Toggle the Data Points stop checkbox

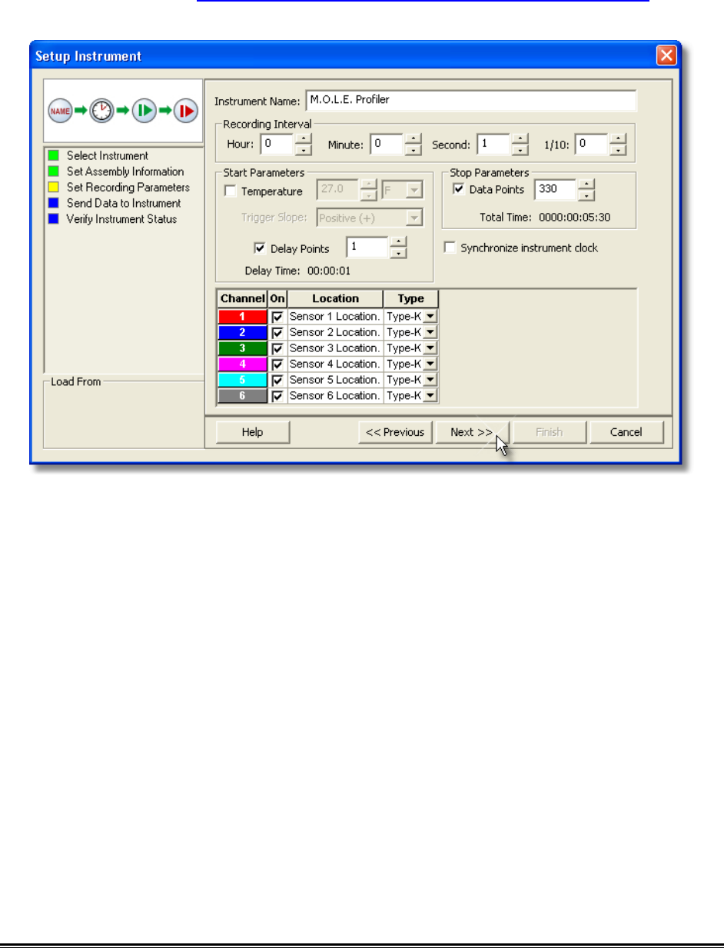coord(459,189)
